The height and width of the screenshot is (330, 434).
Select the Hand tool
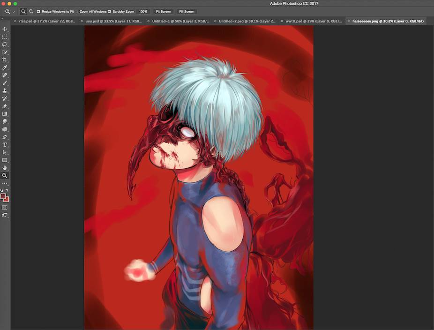[5, 168]
